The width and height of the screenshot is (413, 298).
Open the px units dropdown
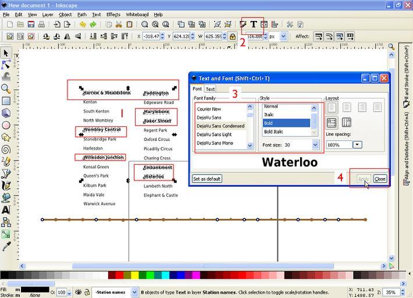pyautogui.click(x=283, y=36)
